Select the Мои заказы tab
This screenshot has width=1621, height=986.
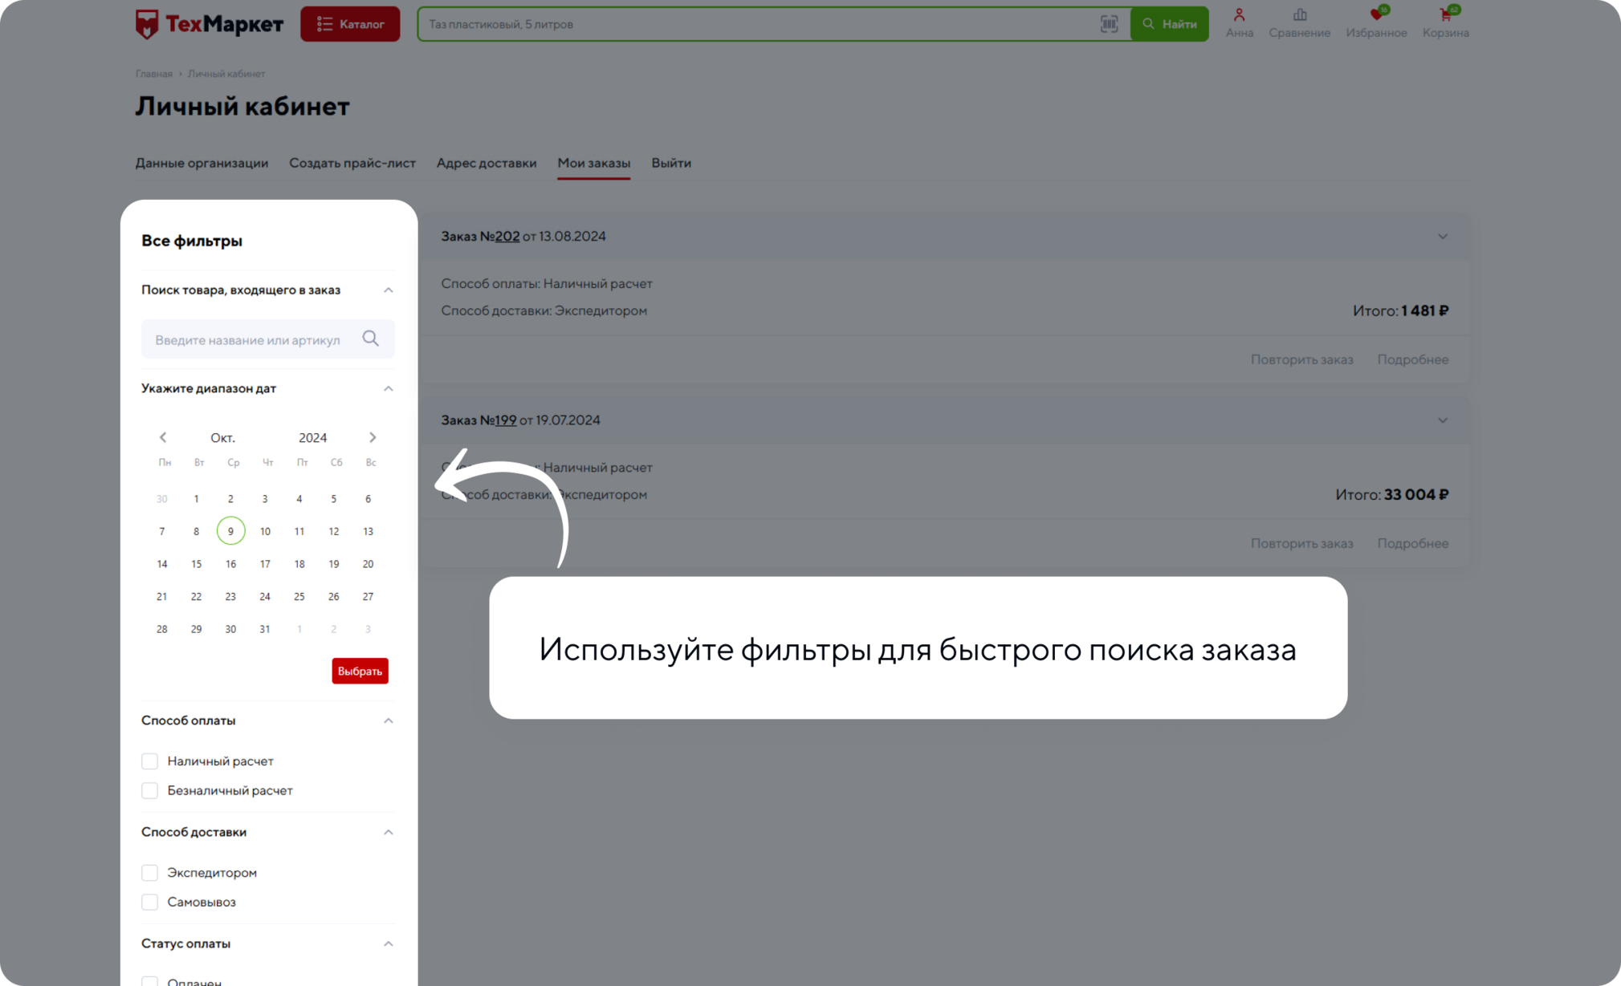[593, 163]
